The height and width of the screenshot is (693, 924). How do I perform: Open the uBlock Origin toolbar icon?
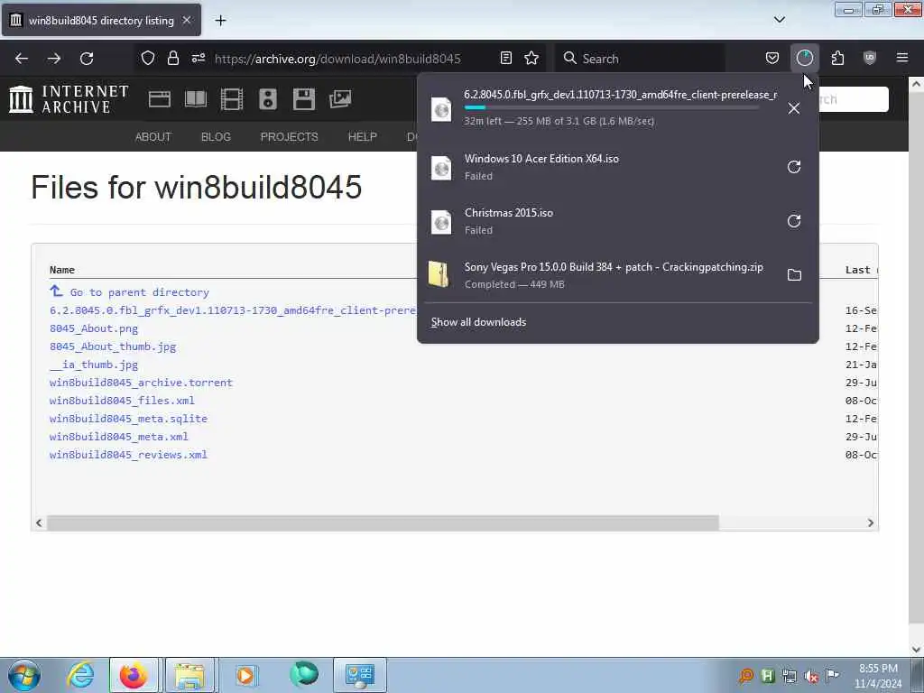(870, 59)
